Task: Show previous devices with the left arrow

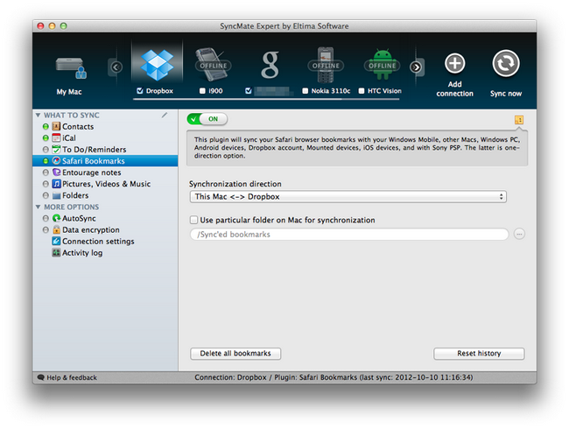Action: click(x=116, y=67)
